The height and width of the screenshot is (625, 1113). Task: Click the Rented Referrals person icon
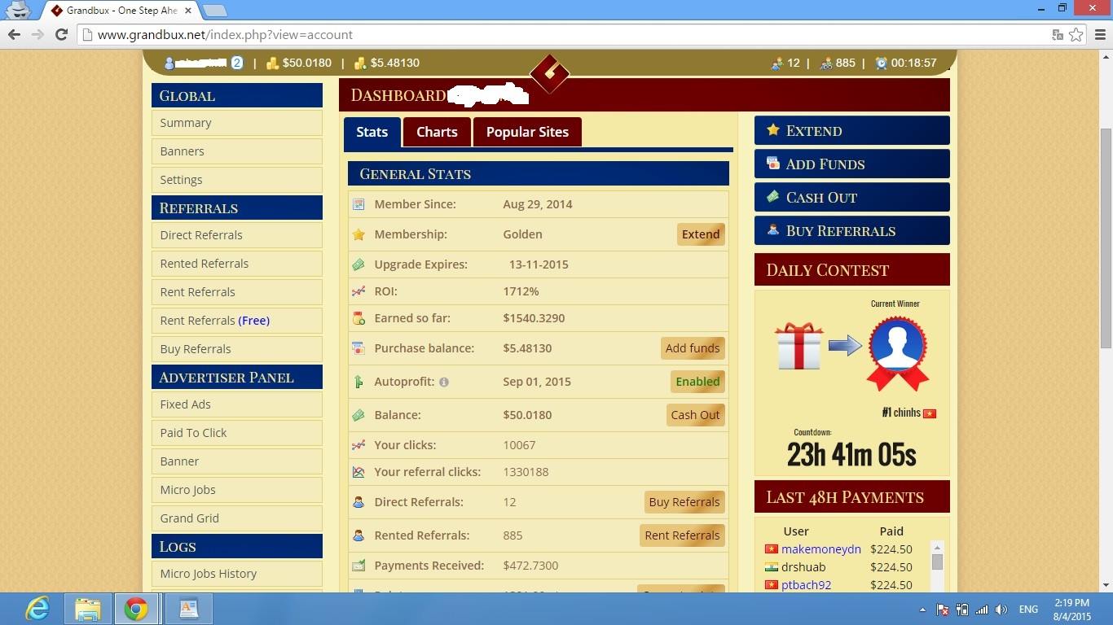tap(359, 535)
